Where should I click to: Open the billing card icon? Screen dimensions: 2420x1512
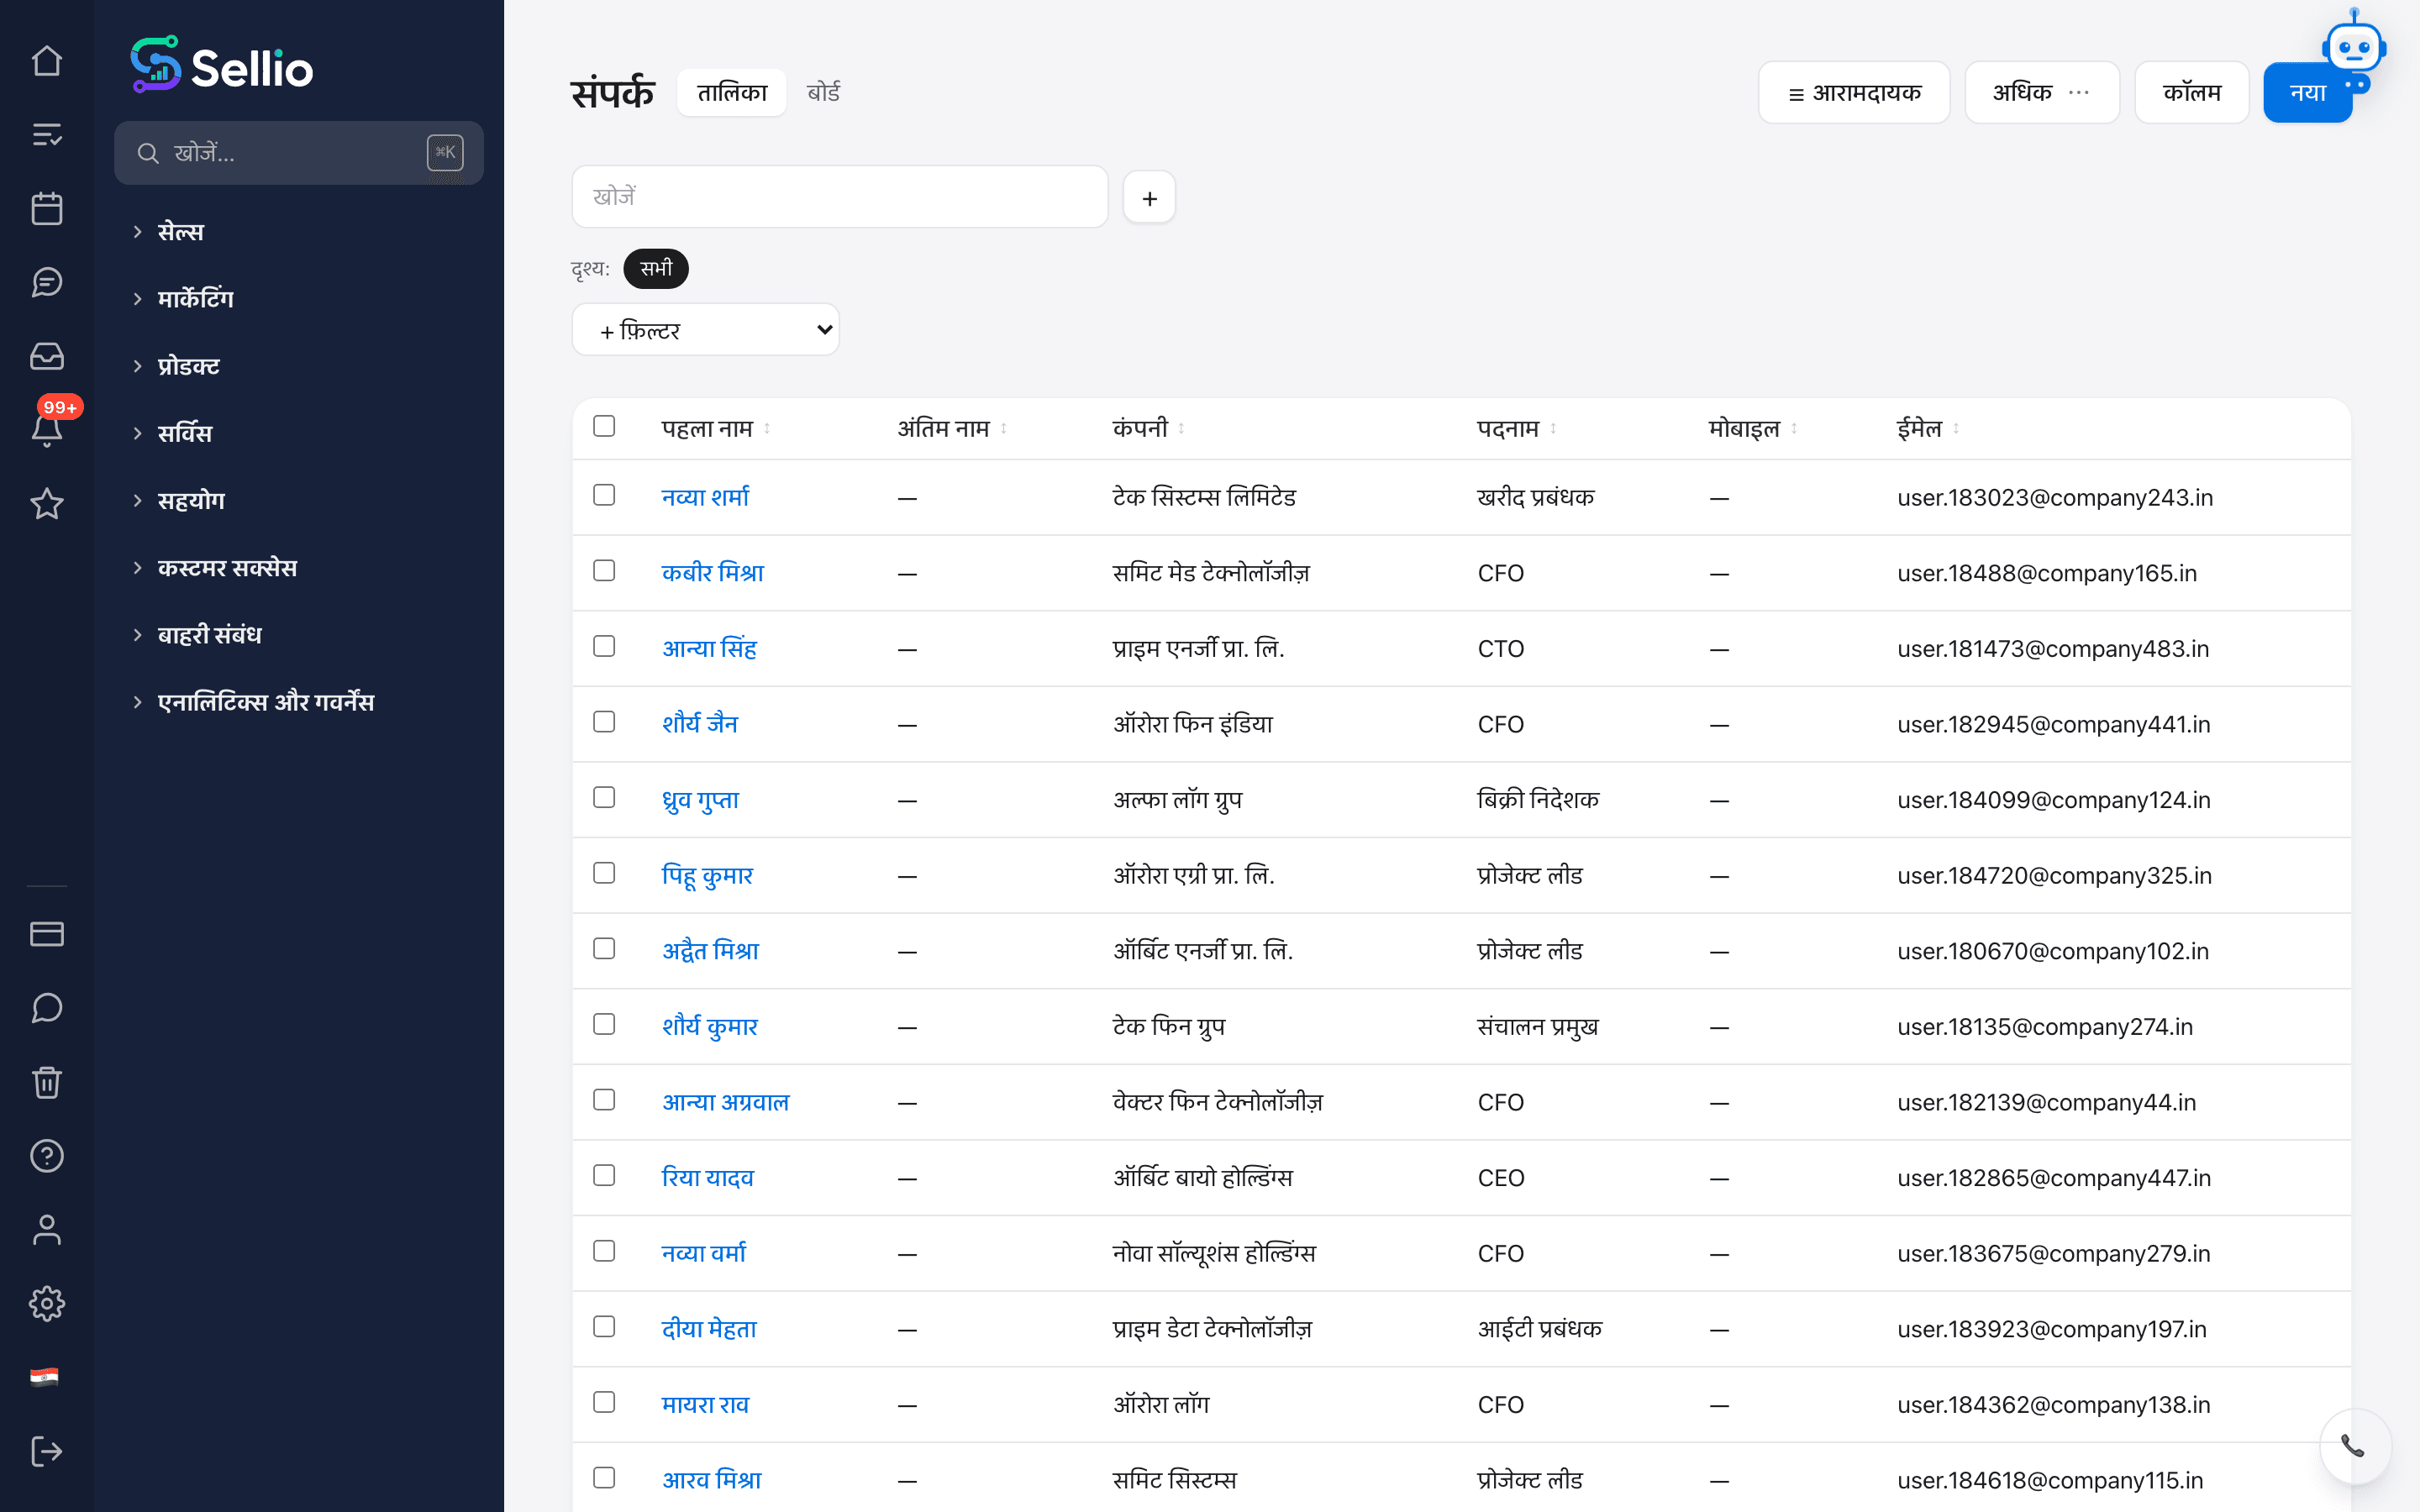pyautogui.click(x=47, y=934)
